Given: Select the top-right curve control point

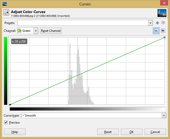Looking at the screenshot, I should 165,38.
